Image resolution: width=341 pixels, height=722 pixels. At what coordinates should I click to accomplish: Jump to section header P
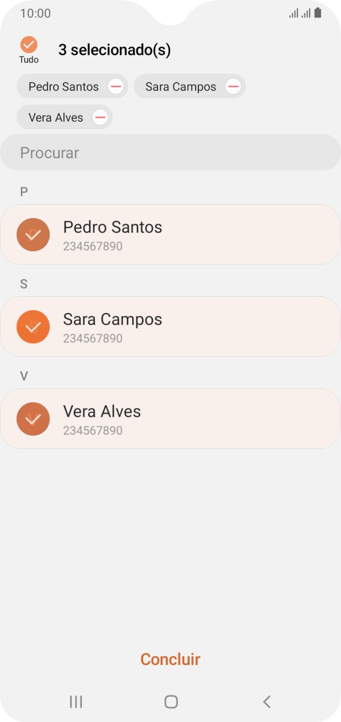[23, 191]
